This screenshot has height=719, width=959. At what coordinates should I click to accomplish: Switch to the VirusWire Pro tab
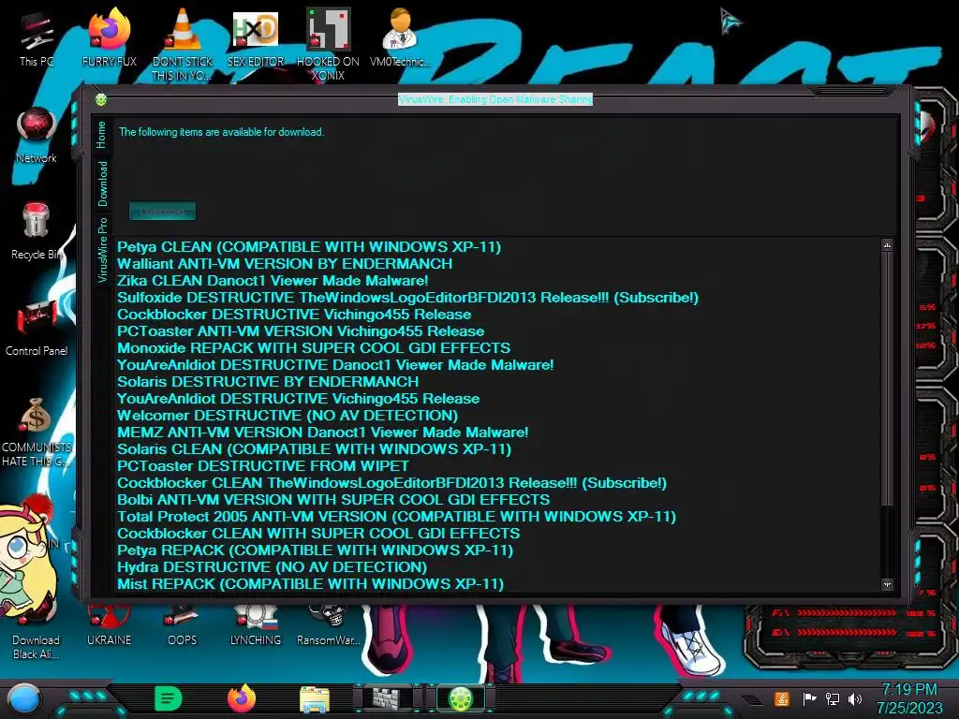[101, 250]
